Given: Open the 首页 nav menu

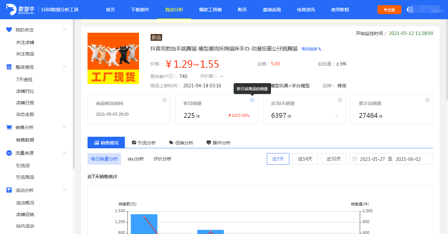Looking at the screenshot, I should point(110,10).
